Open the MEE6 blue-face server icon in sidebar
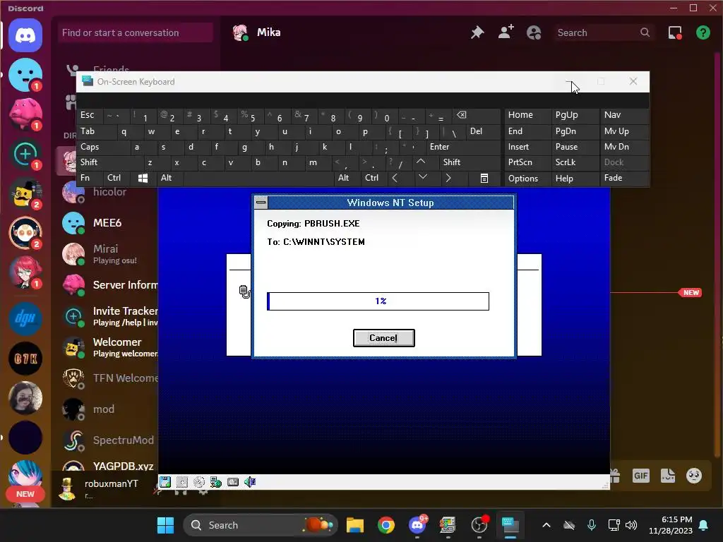The height and width of the screenshot is (542, 723). [25, 75]
